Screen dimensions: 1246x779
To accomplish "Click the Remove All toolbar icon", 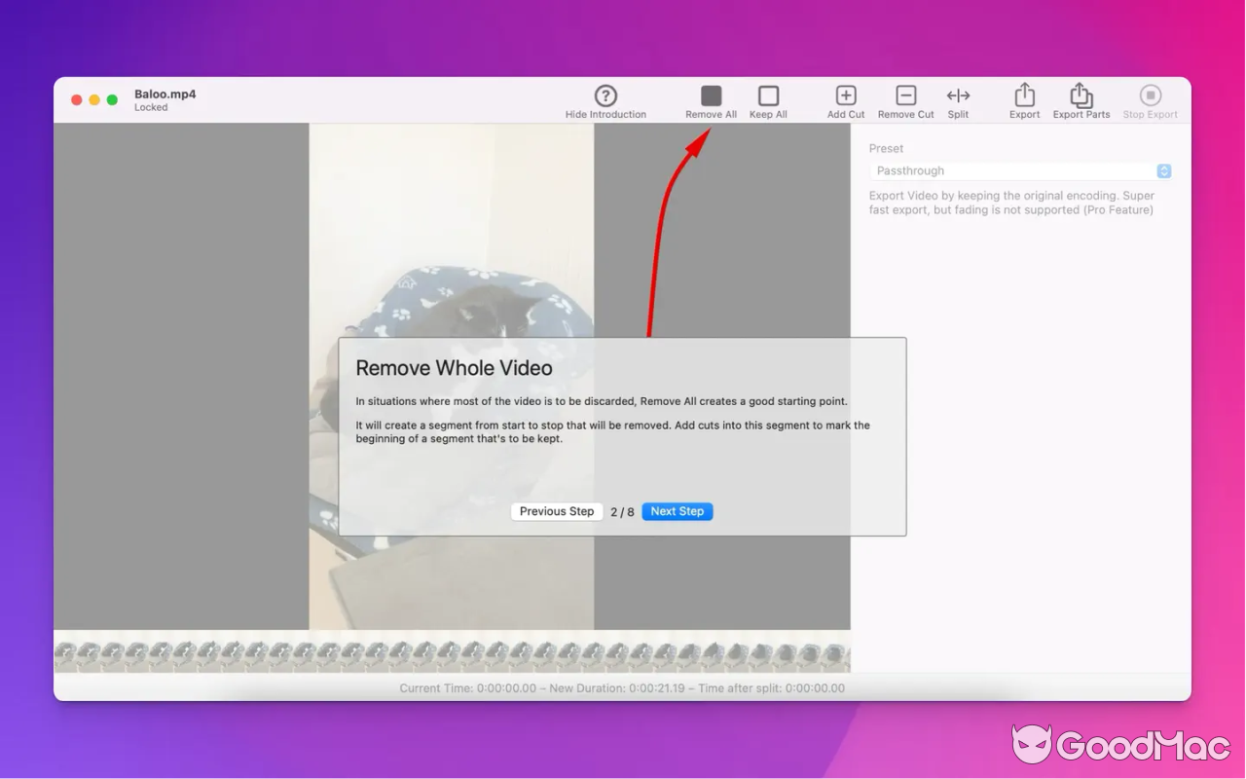I will click(711, 95).
